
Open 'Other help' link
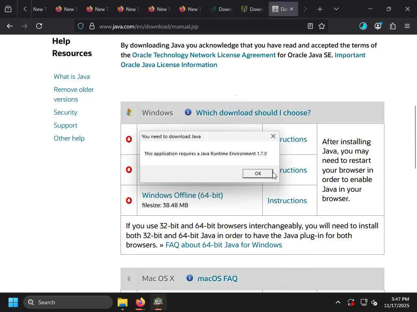click(69, 138)
